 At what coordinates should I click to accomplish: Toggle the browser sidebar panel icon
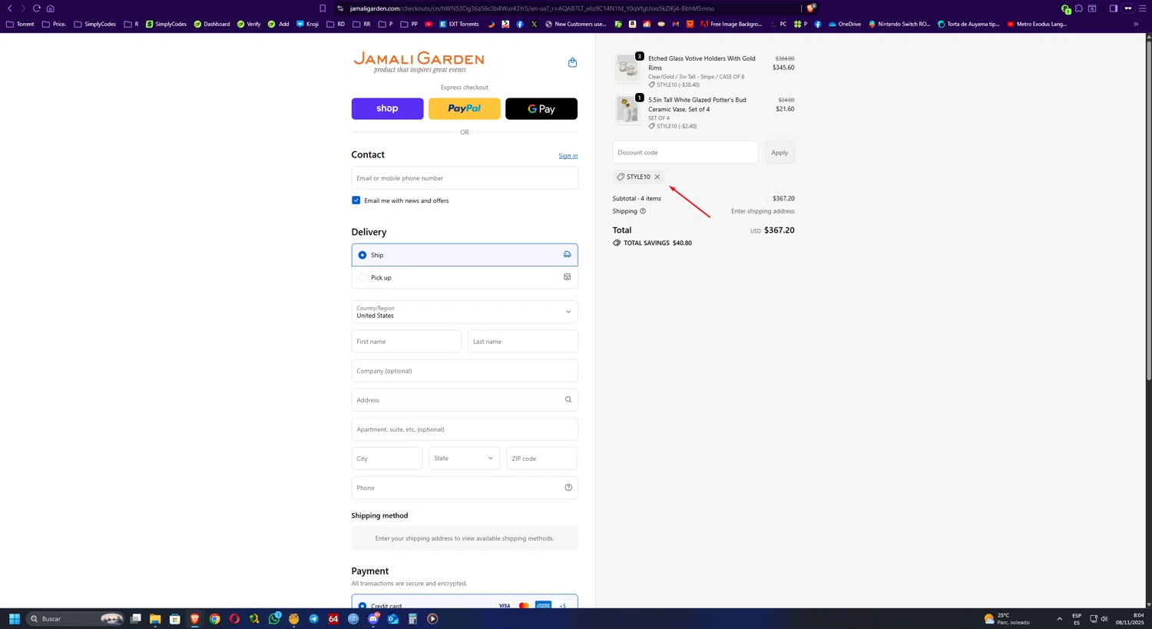(x=1113, y=8)
